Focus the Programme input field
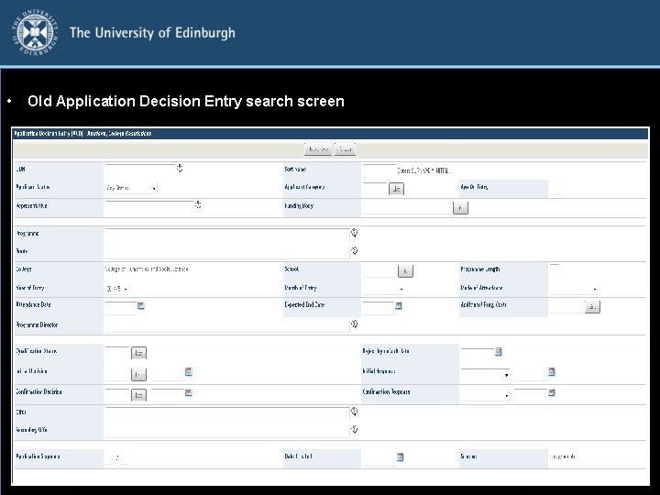 227,235
